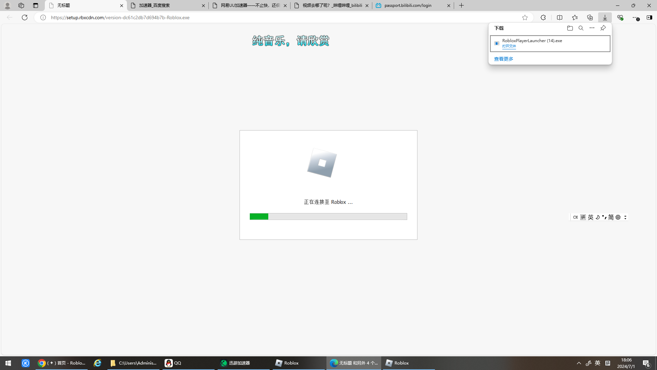Open the downloads folder icon
657x370 pixels.
[570, 28]
